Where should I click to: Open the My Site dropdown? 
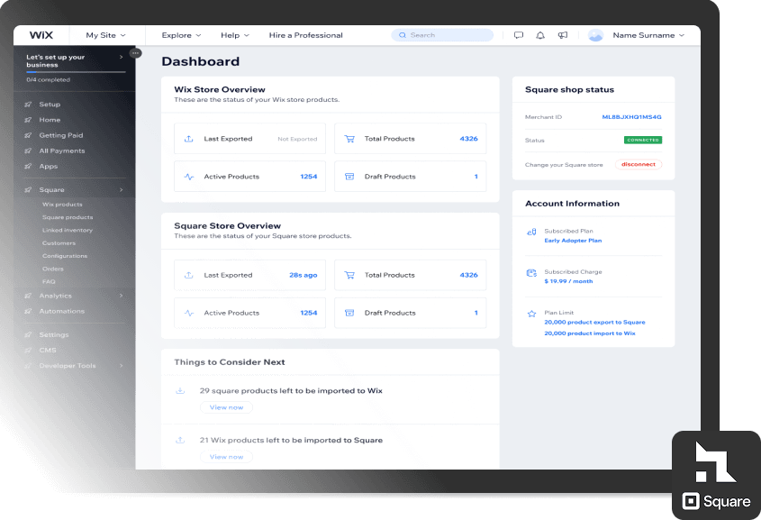tap(104, 34)
